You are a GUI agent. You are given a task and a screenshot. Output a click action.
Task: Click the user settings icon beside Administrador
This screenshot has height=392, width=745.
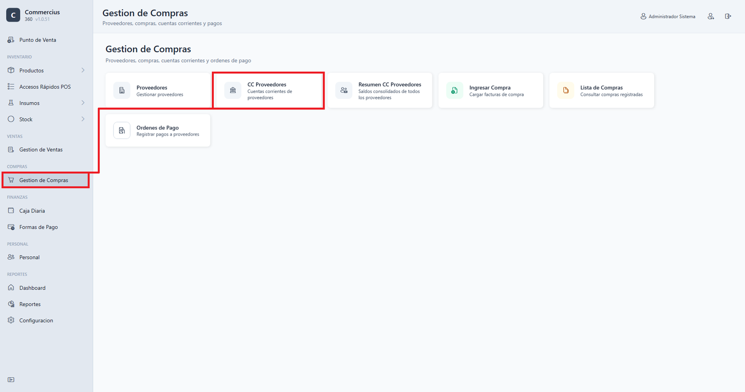(x=711, y=16)
